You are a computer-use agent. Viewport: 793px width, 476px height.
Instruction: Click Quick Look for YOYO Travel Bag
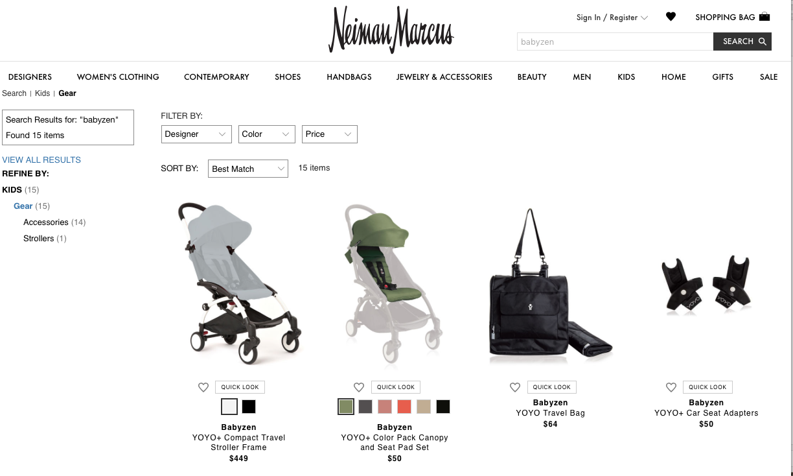pyautogui.click(x=552, y=387)
